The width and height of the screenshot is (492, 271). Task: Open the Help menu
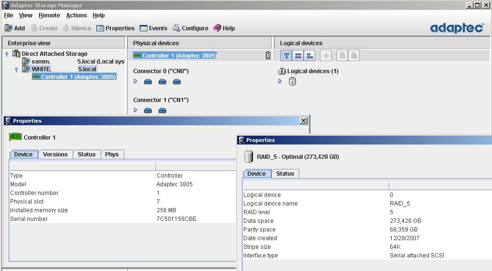coord(98,15)
